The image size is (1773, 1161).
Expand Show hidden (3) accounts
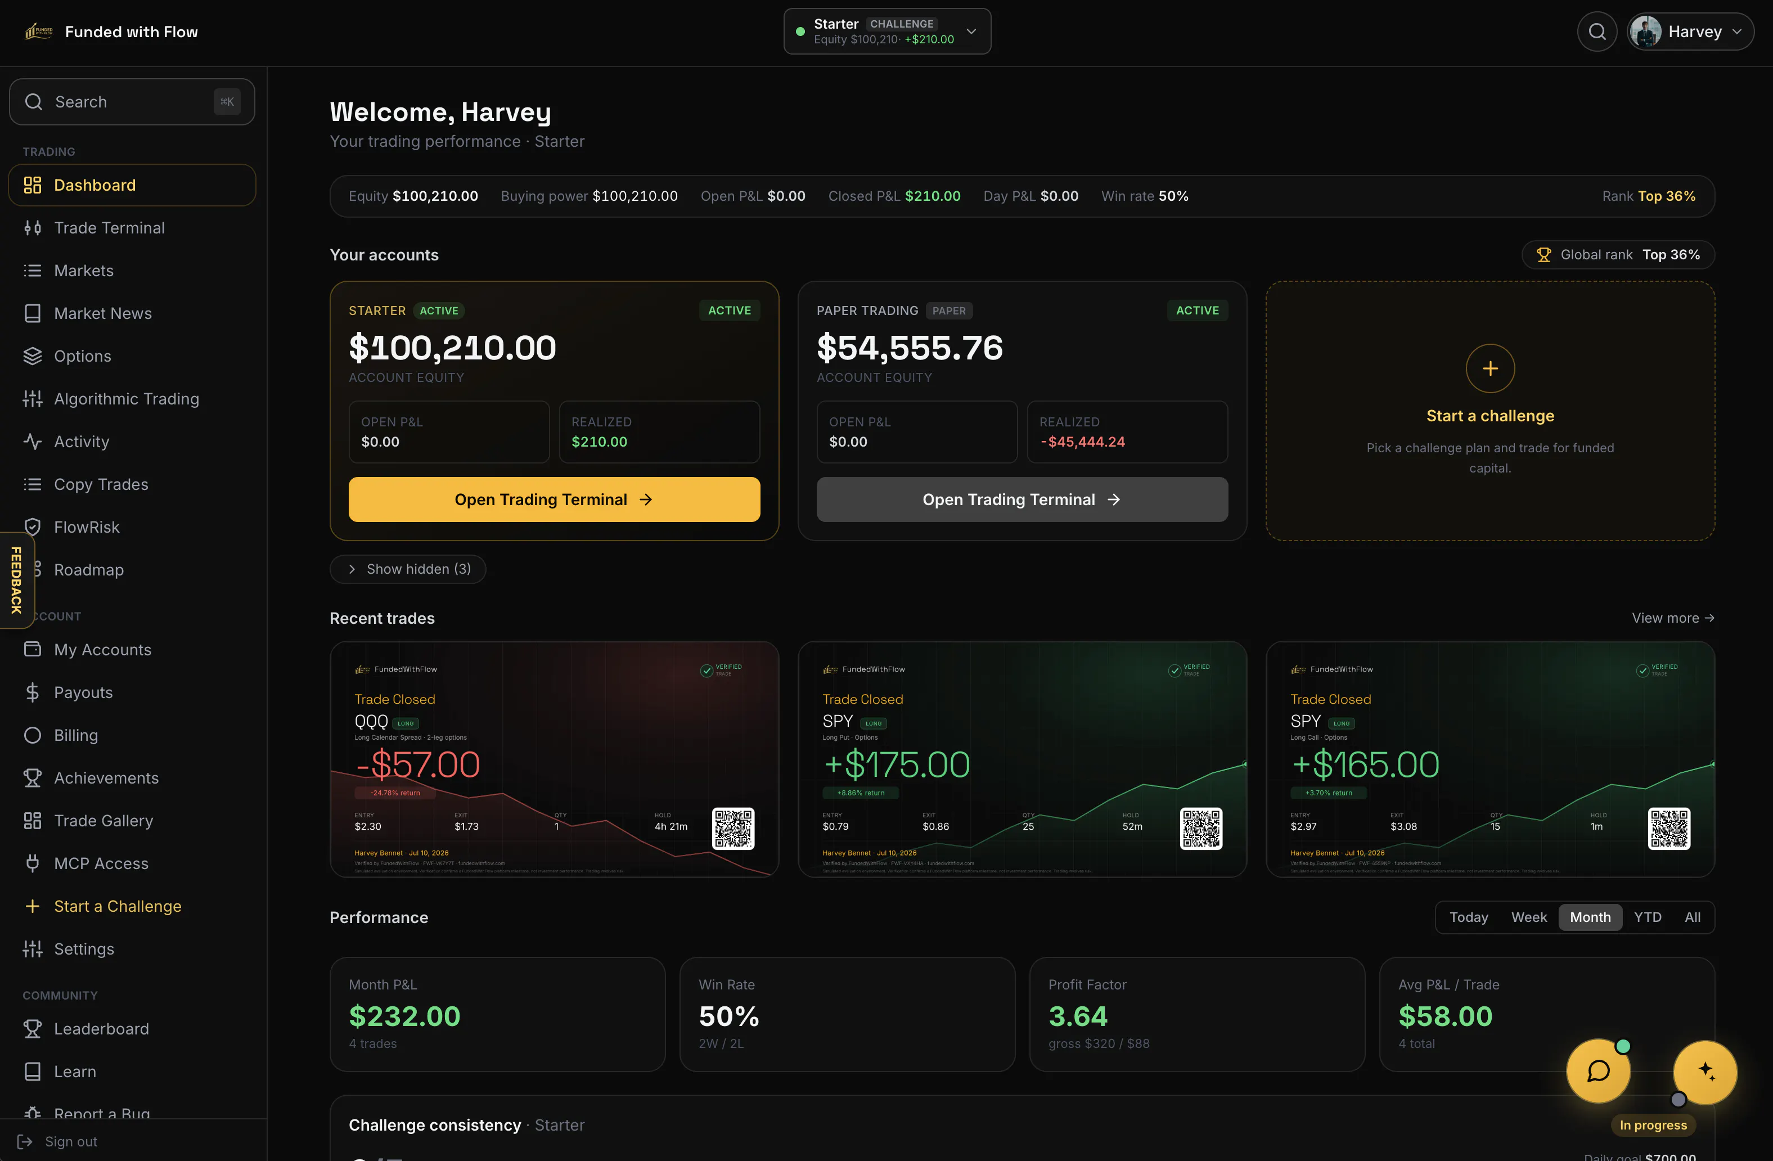click(x=407, y=569)
